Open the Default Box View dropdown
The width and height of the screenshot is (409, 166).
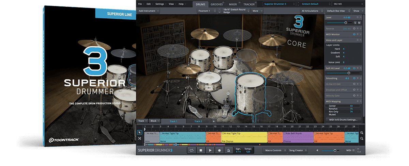(337, 11)
